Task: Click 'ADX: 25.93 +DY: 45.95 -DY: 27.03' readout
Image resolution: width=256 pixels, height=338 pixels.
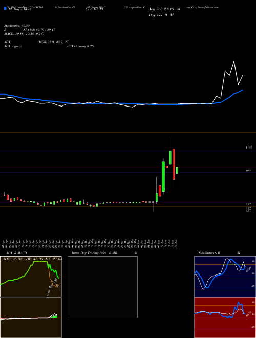Action: click(x=32, y=259)
